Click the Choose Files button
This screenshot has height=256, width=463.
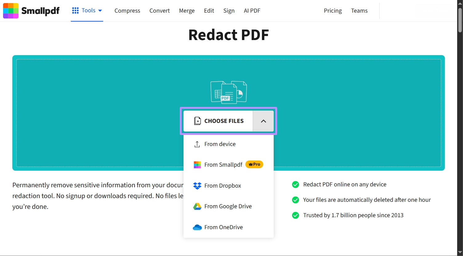219,121
